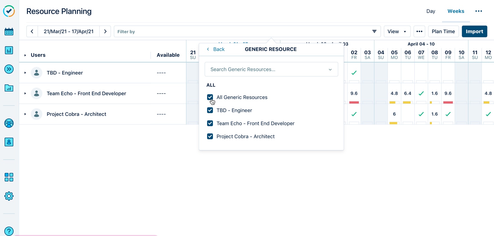Click the help question mark icon
494x236 pixels.
[9, 231]
